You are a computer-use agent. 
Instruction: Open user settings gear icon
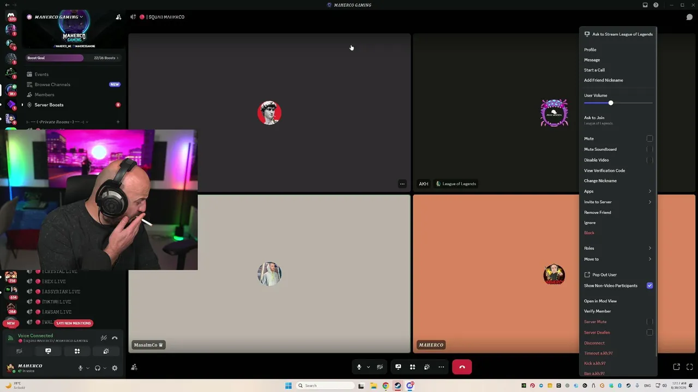point(115,368)
